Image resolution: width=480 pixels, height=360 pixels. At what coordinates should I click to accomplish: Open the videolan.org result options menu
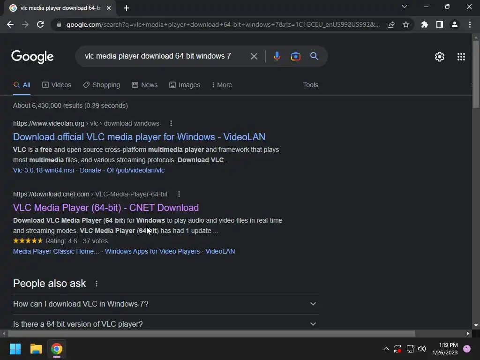pyautogui.click(x=171, y=123)
